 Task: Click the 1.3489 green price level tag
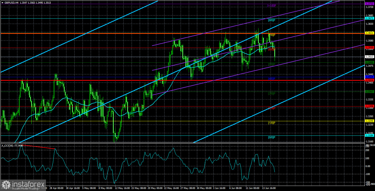[370, 62]
